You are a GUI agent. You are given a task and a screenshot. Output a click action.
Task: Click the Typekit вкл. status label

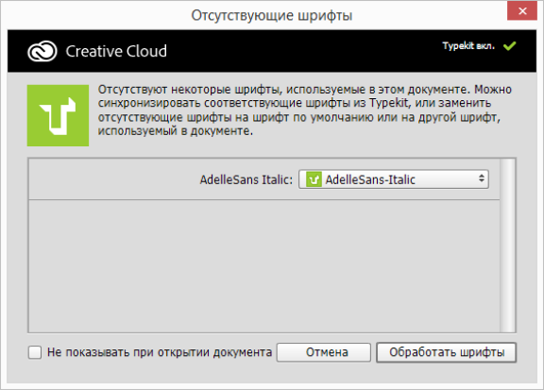(468, 46)
